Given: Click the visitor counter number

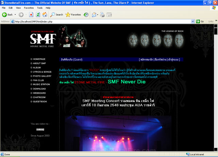Looking at the screenshot, I should click(40, 130).
